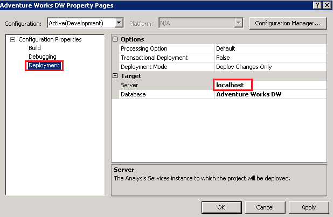Close the Property Pages dialog

click(x=327, y=5)
